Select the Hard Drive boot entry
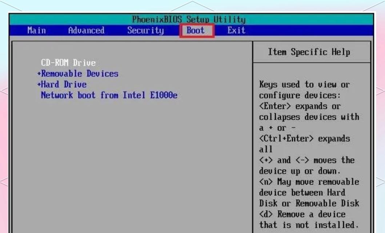The height and width of the screenshot is (233, 385). [64, 84]
